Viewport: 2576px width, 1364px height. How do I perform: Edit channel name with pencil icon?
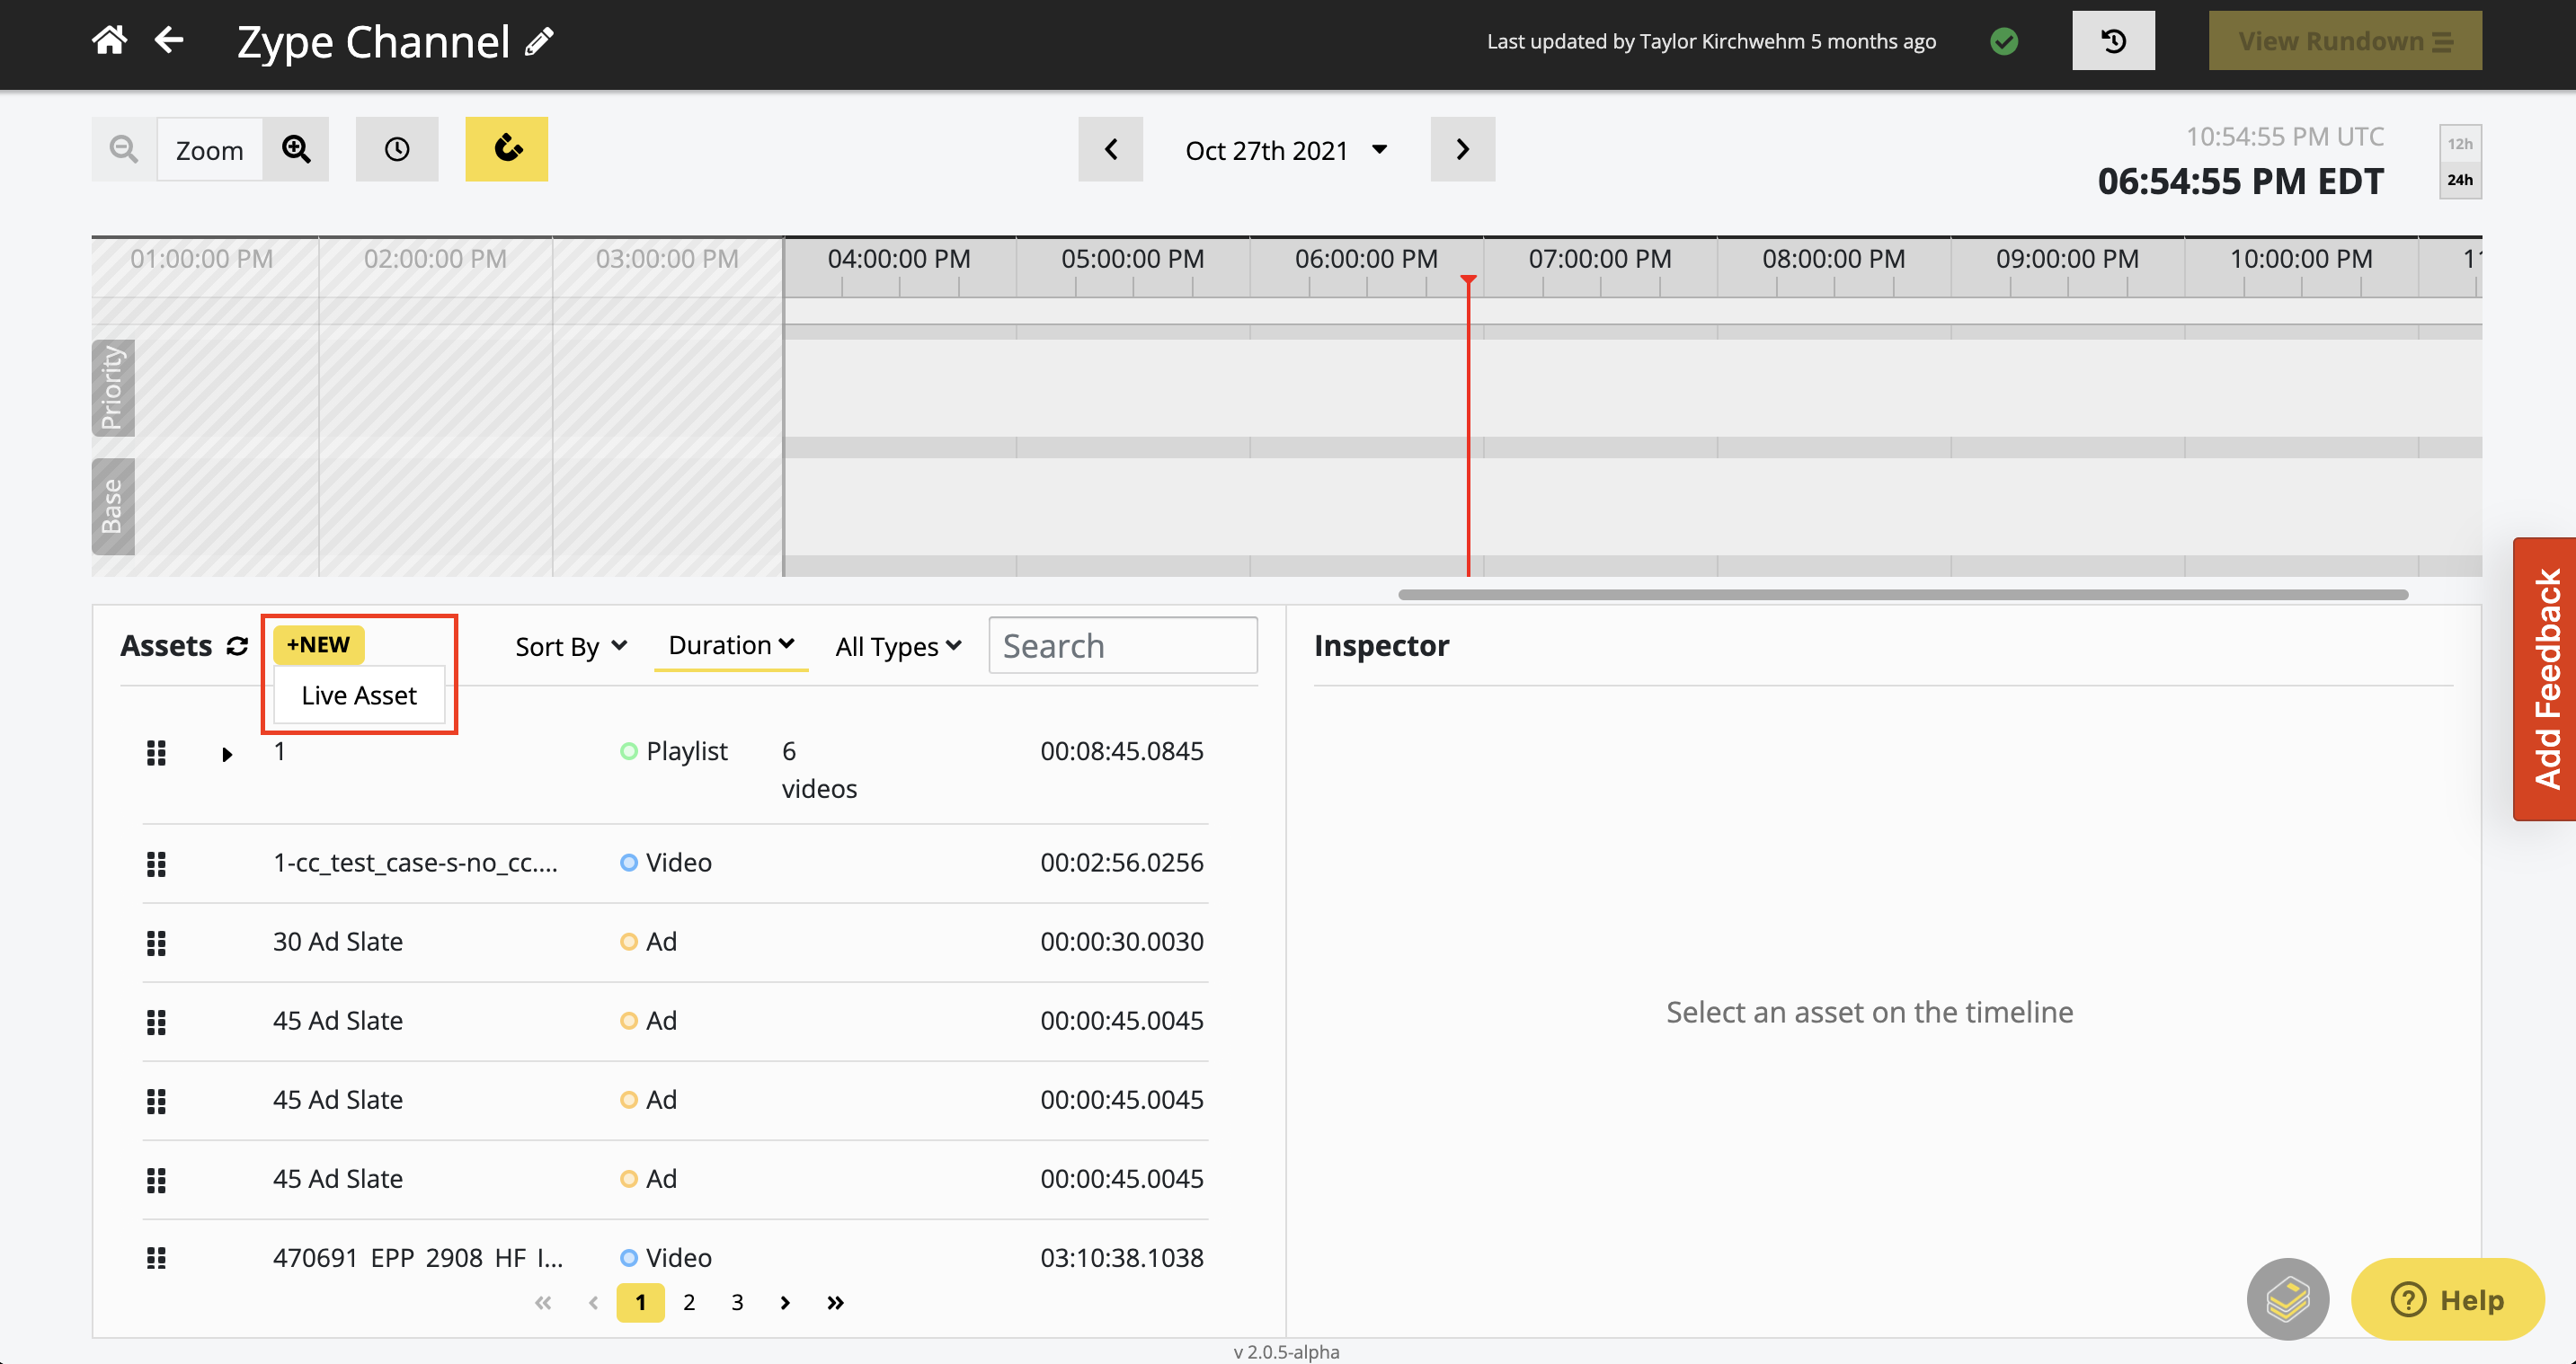pyautogui.click(x=540, y=42)
